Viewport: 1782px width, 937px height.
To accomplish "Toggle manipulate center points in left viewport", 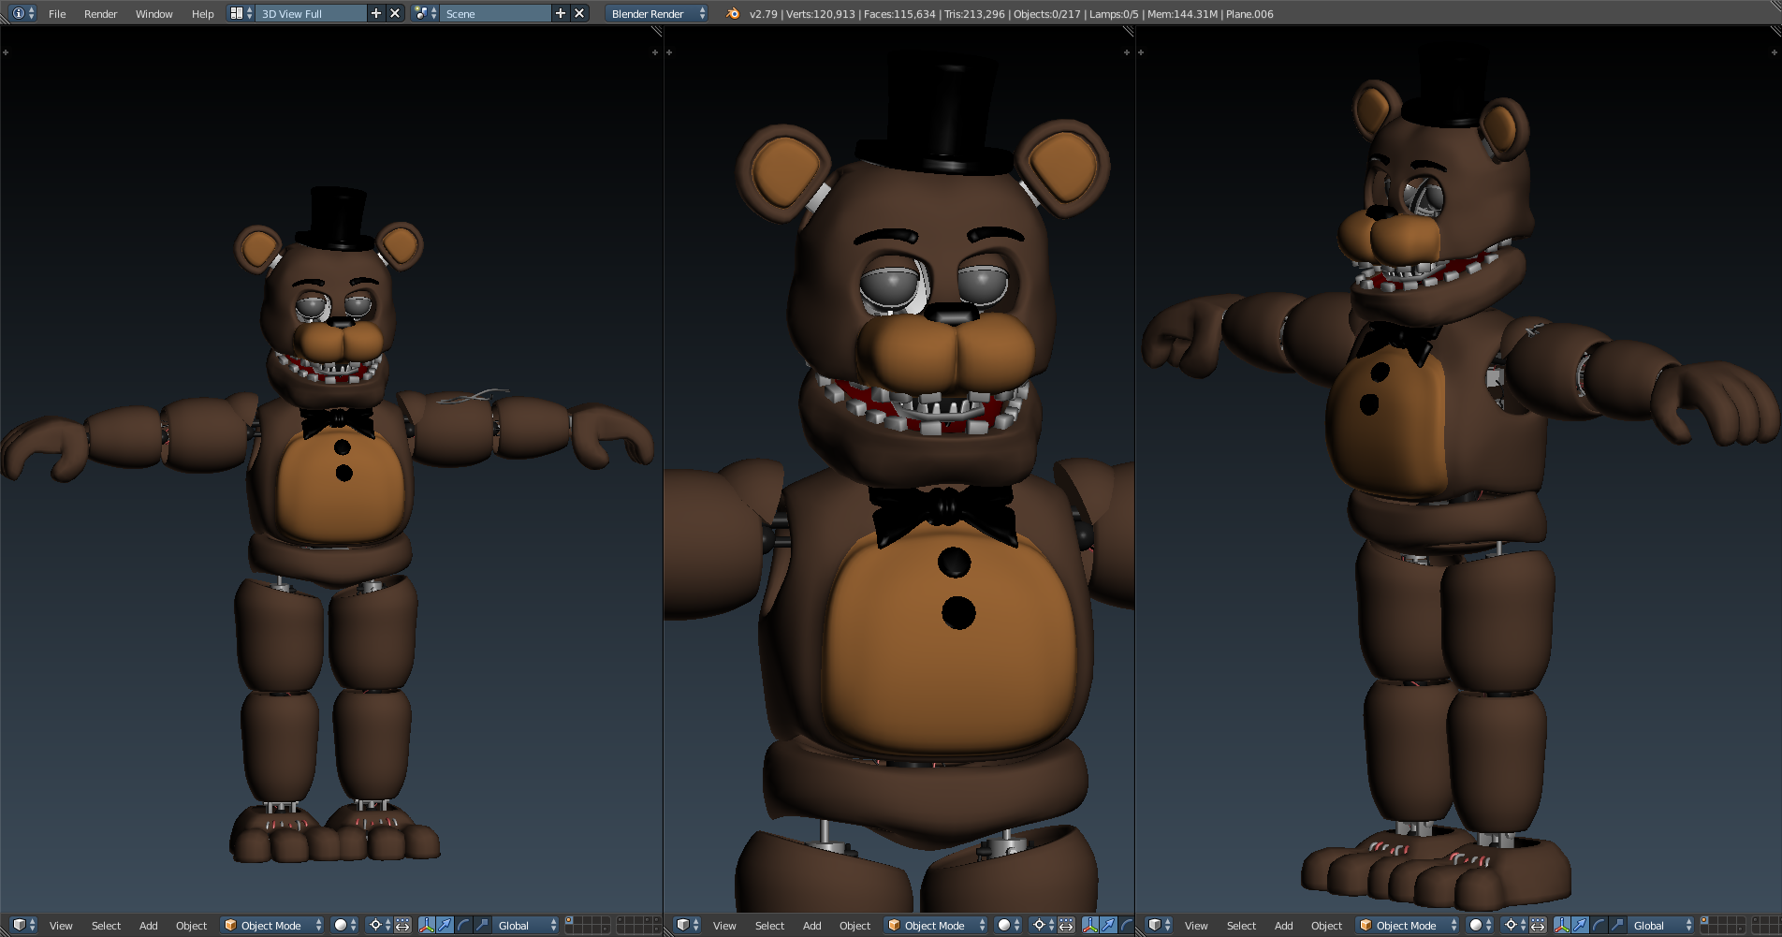I will coord(402,925).
